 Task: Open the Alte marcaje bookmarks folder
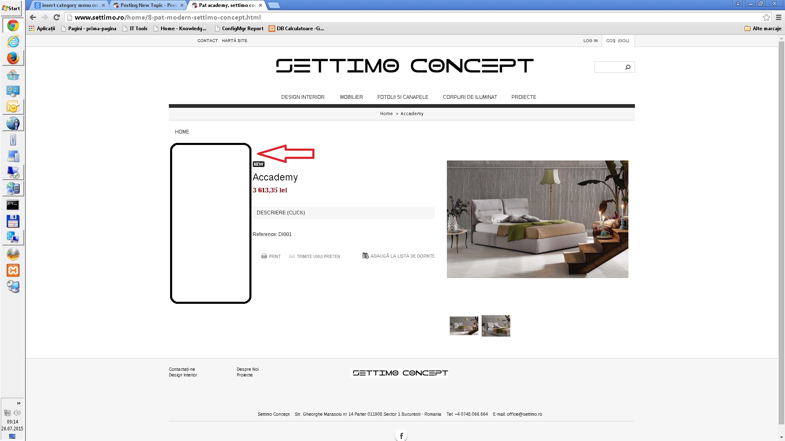point(763,29)
